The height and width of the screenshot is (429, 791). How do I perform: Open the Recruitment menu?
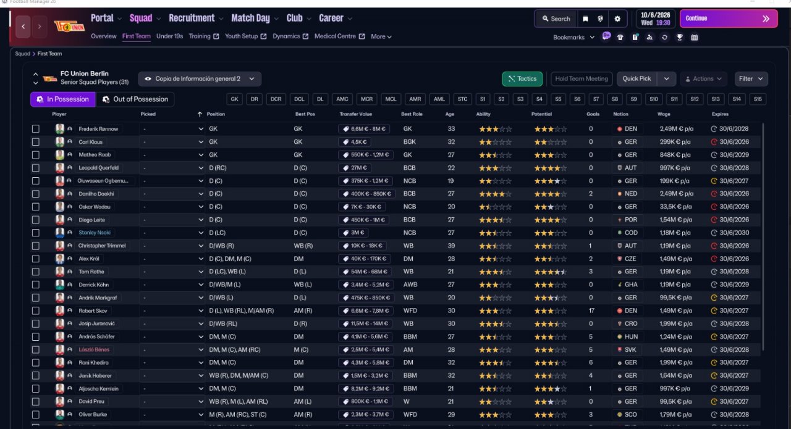[x=196, y=18]
